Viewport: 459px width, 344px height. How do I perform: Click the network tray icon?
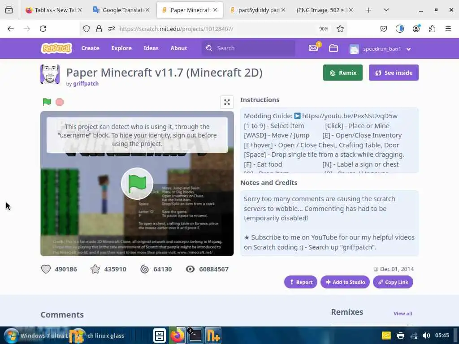coord(414,335)
